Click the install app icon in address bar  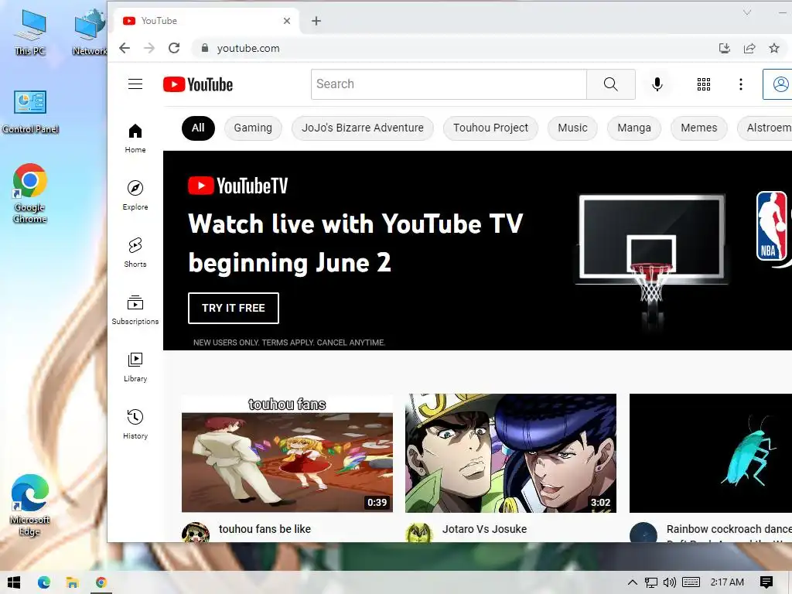click(724, 48)
